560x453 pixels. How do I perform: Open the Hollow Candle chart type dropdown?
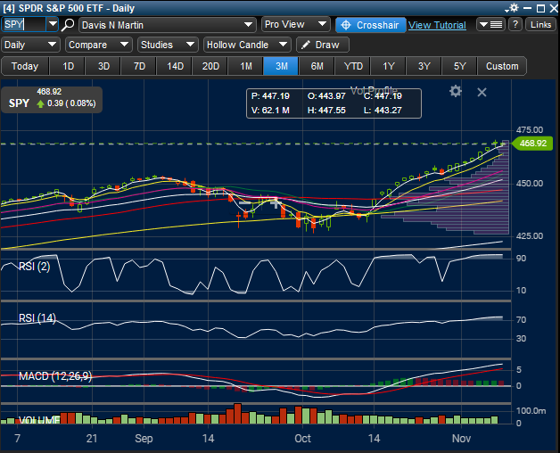(x=247, y=45)
